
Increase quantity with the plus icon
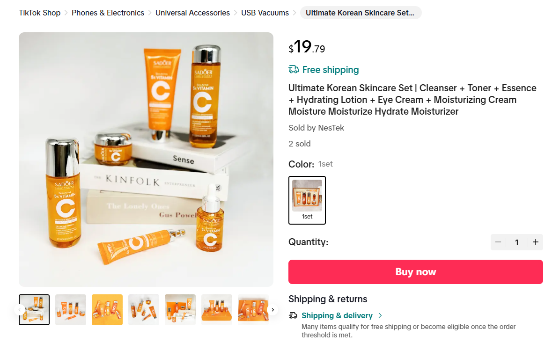tap(535, 242)
